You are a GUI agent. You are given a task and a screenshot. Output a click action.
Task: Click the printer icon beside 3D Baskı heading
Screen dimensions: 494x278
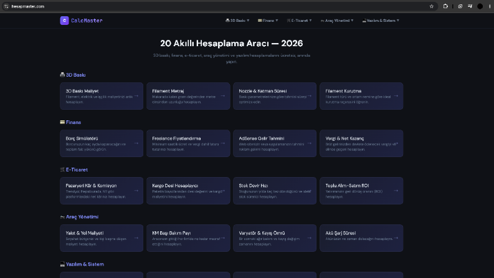[62, 75]
